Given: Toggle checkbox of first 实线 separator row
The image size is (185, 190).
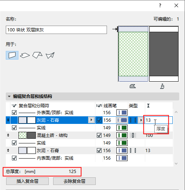Looking at the screenshot, I should pyautogui.click(x=14, y=128).
